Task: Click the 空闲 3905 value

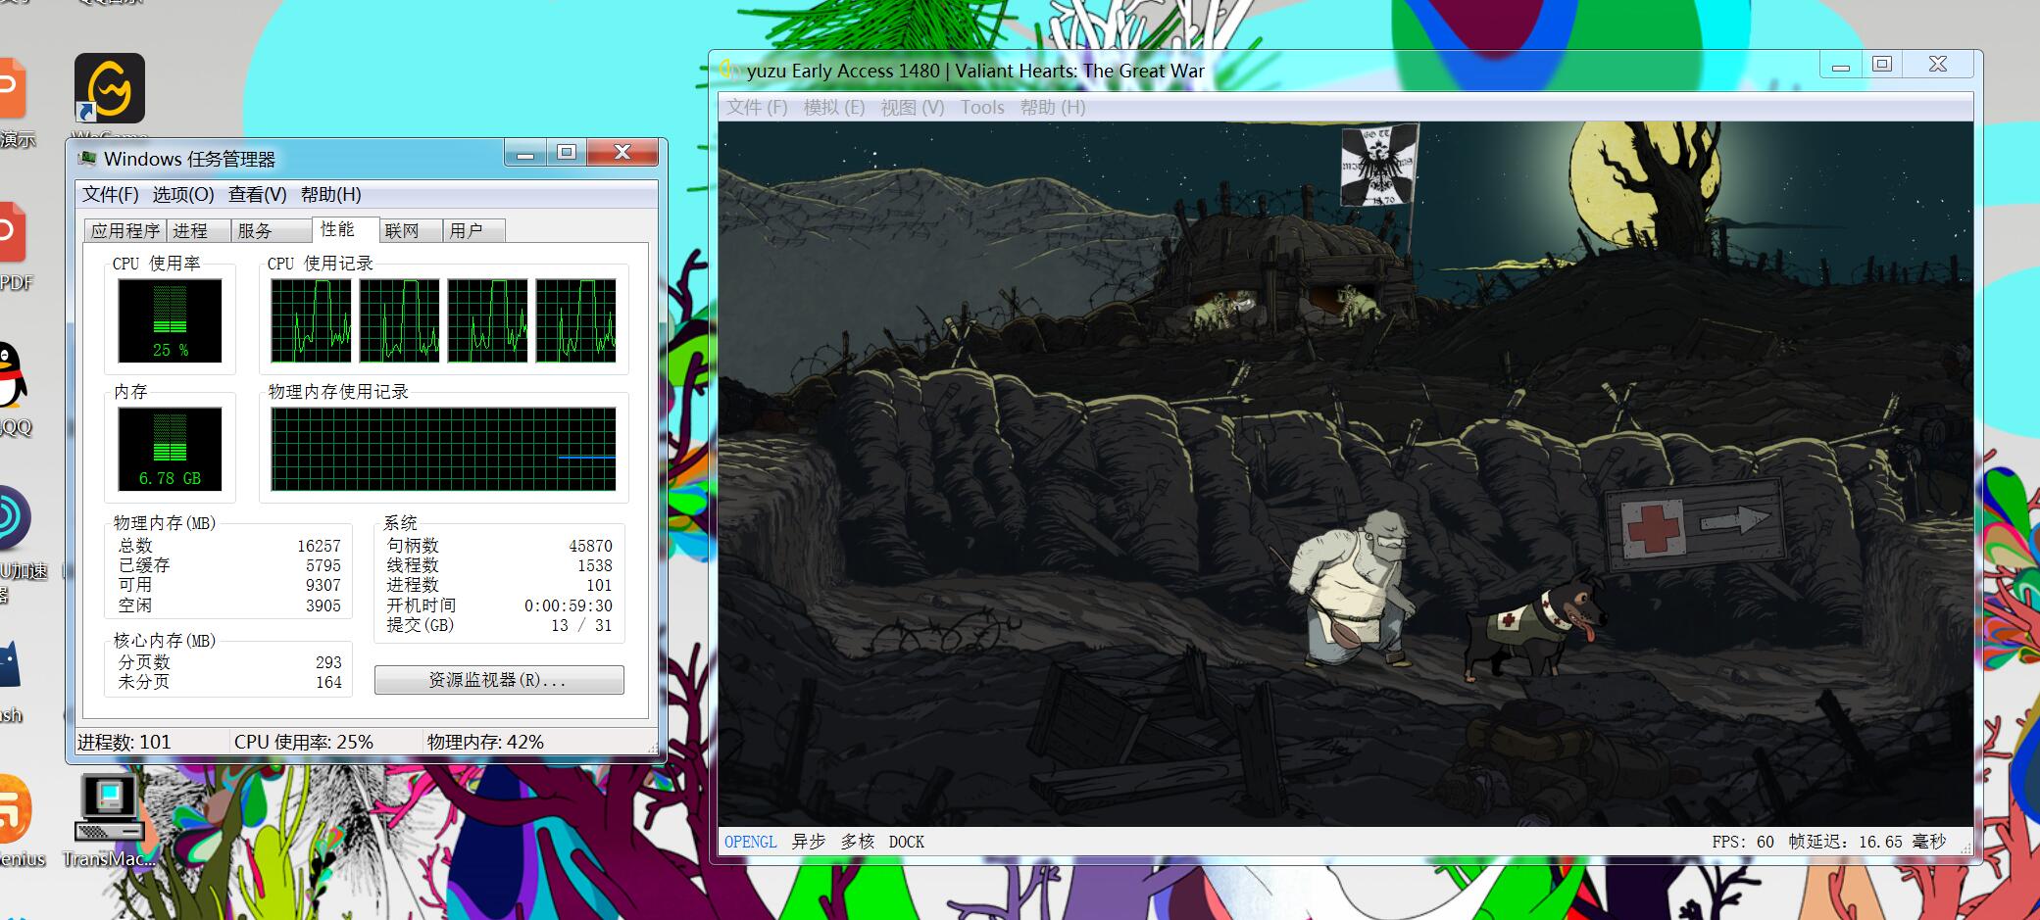Action: tap(323, 605)
